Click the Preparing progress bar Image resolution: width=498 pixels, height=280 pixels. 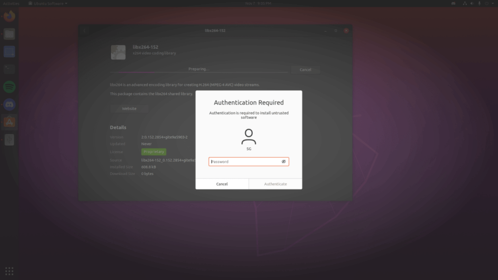(x=199, y=72)
